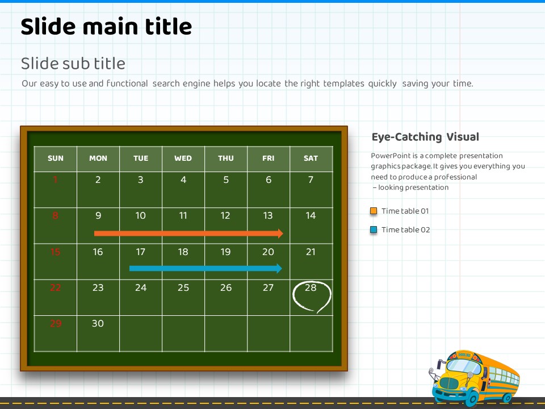Image resolution: width=545 pixels, height=409 pixels.
Task: Click the Time table 02 legend label
Action: pos(405,230)
